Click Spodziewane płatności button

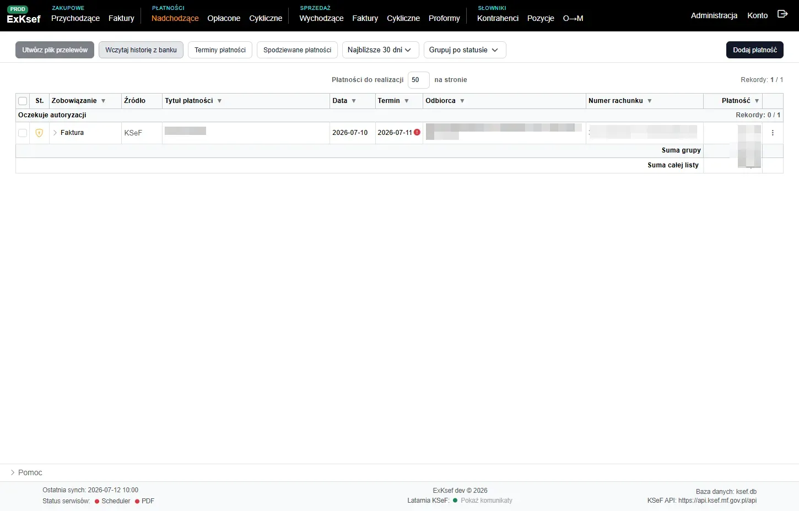tap(297, 50)
